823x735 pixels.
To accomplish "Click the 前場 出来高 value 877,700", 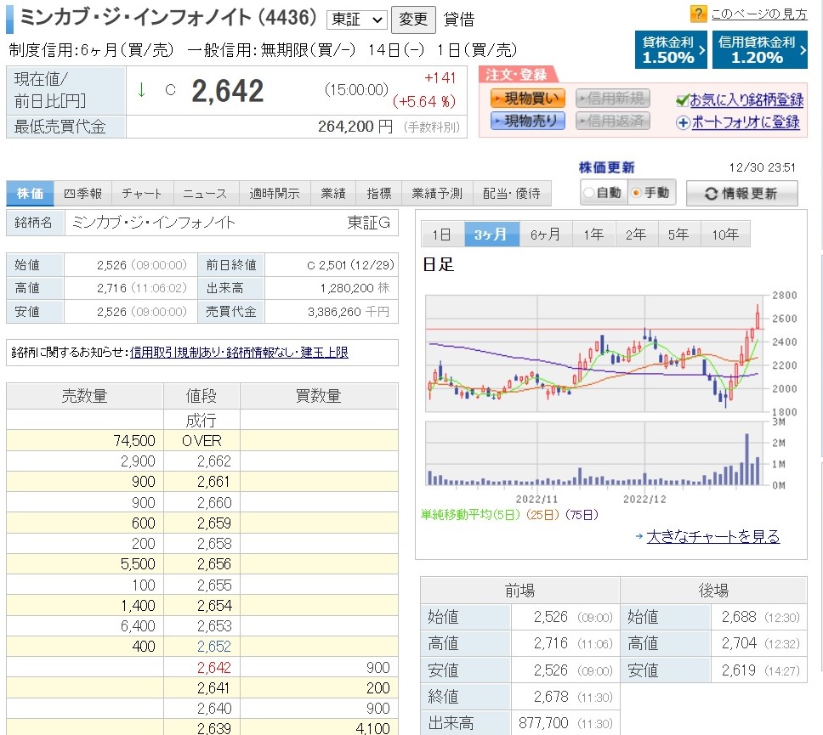I will (x=543, y=723).
